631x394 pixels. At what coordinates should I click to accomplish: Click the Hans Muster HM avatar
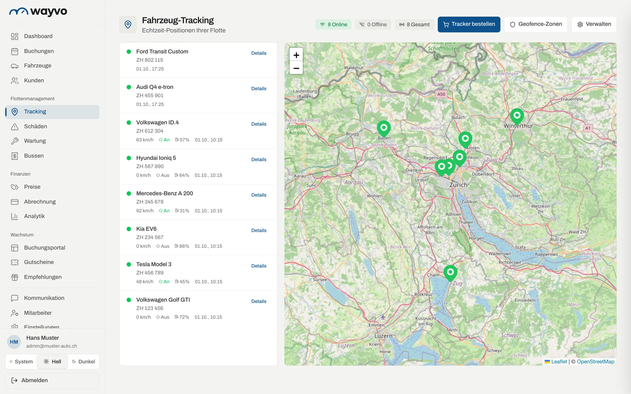[14, 342]
